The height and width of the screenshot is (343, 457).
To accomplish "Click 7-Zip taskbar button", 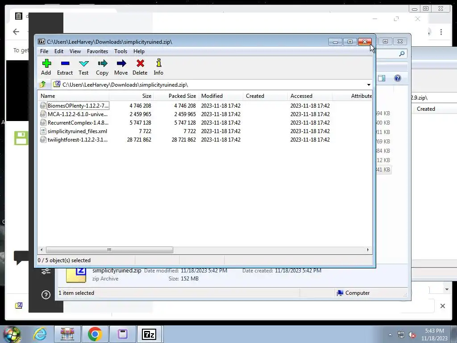I will point(149,334).
